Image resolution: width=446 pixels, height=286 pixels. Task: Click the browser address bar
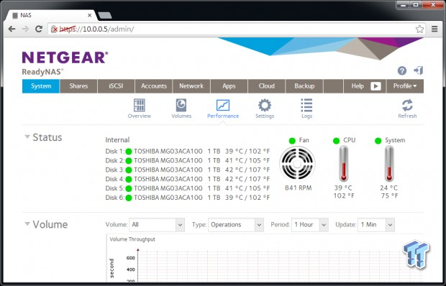[236, 29]
